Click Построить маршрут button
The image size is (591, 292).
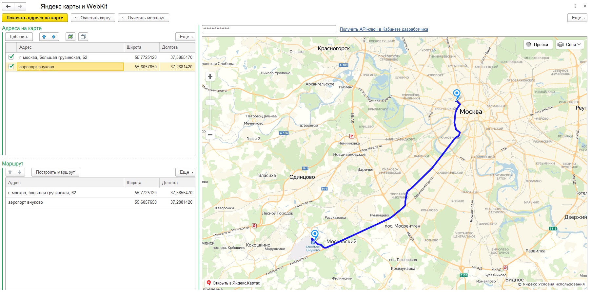pyautogui.click(x=55, y=172)
